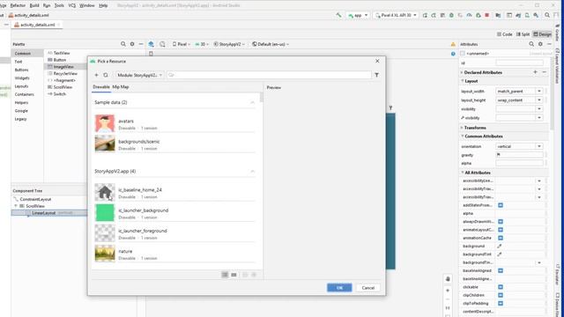Open Palette settings gear
The width and height of the screenshot is (564, 317).
(132, 44)
